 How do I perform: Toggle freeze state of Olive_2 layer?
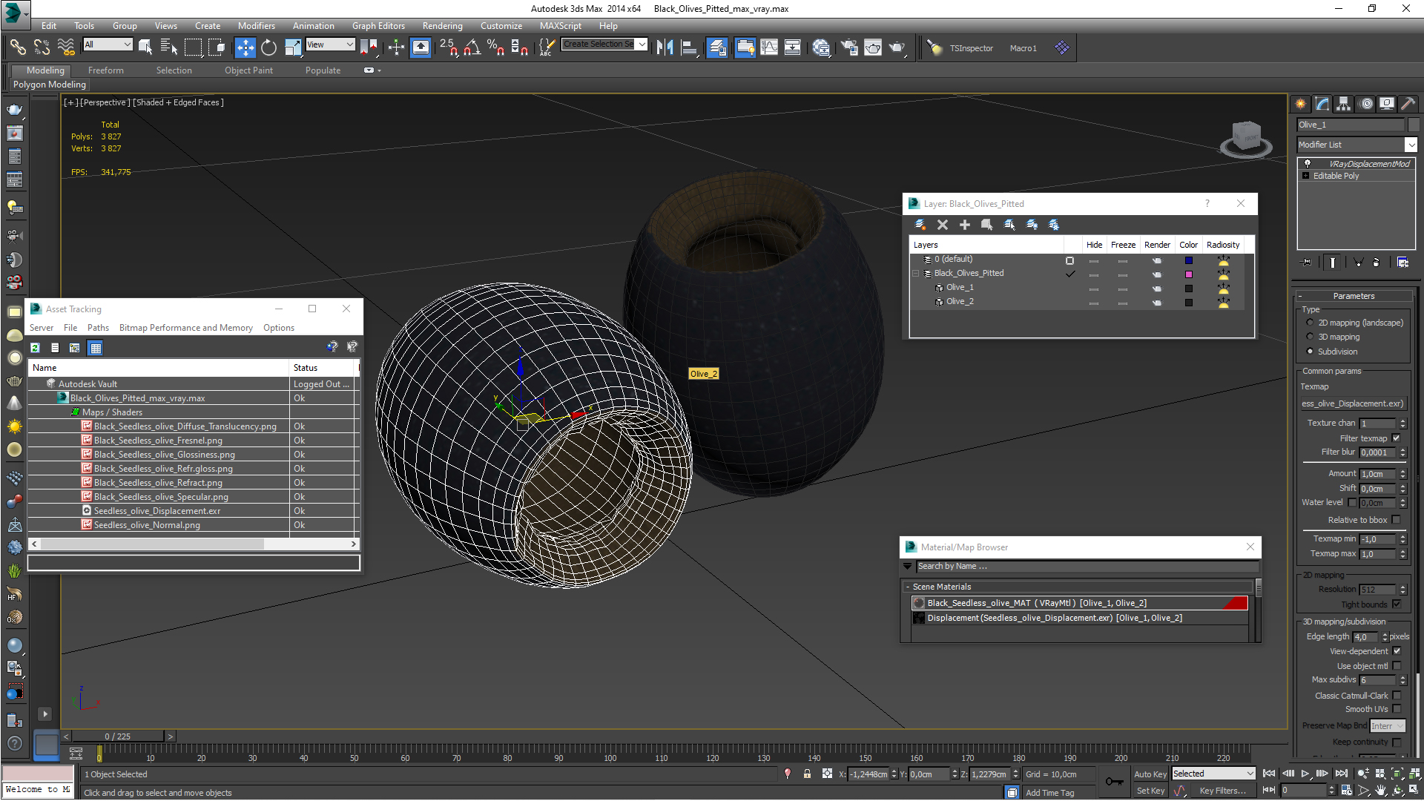pos(1123,301)
